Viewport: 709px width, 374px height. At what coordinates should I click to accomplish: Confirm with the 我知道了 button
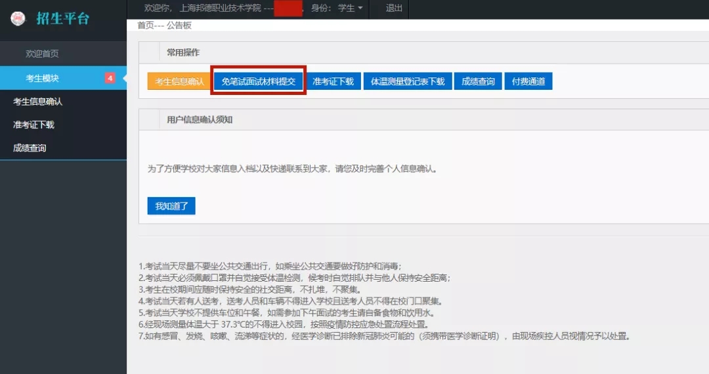pos(171,206)
